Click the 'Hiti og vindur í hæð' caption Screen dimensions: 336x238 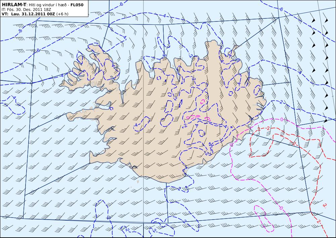pyautogui.click(x=48, y=5)
